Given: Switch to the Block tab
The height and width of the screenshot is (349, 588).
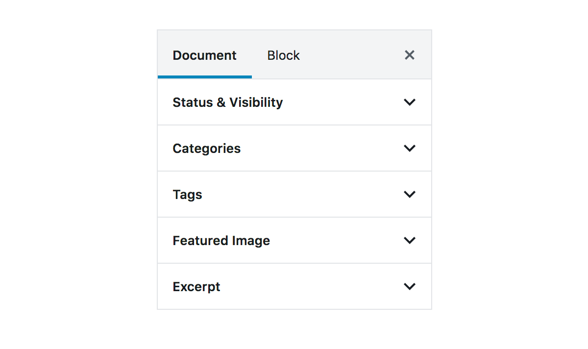Looking at the screenshot, I should pos(283,55).
